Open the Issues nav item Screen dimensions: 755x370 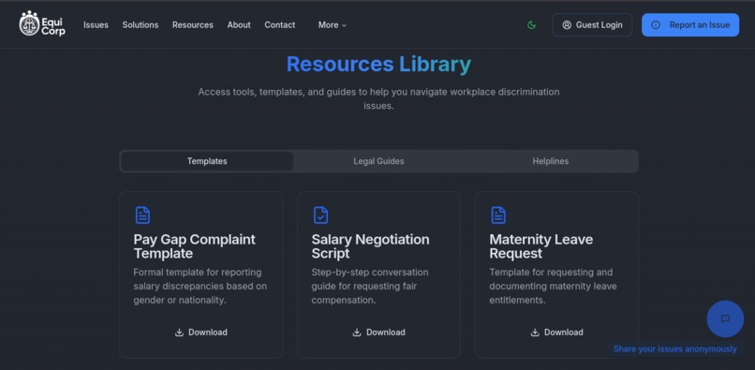click(96, 25)
